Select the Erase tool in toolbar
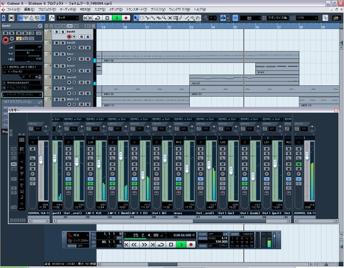 (x=159, y=18)
